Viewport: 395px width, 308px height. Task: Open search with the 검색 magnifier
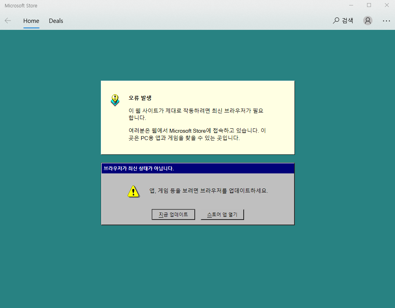343,21
